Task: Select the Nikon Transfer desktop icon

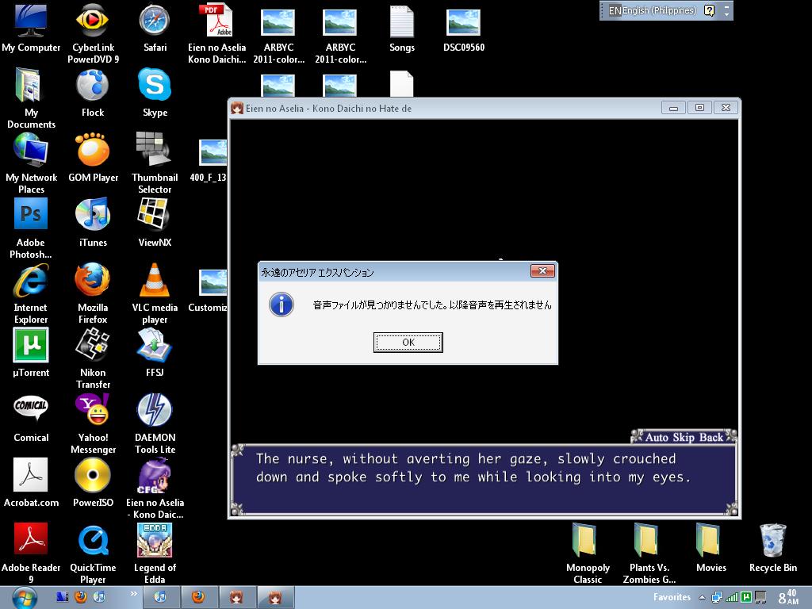Action: point(94,359)
